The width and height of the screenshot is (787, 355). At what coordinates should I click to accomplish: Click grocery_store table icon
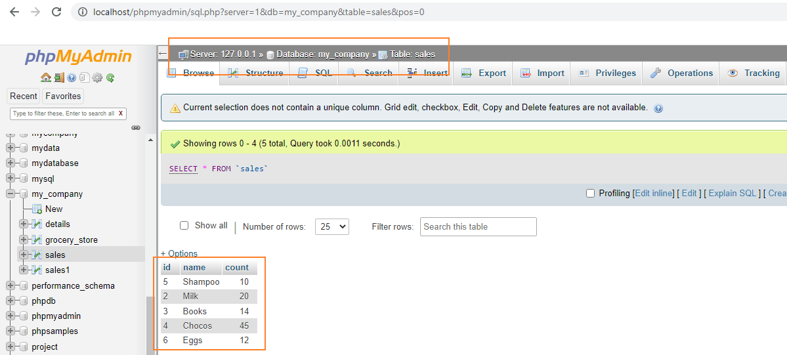point(36,240)
